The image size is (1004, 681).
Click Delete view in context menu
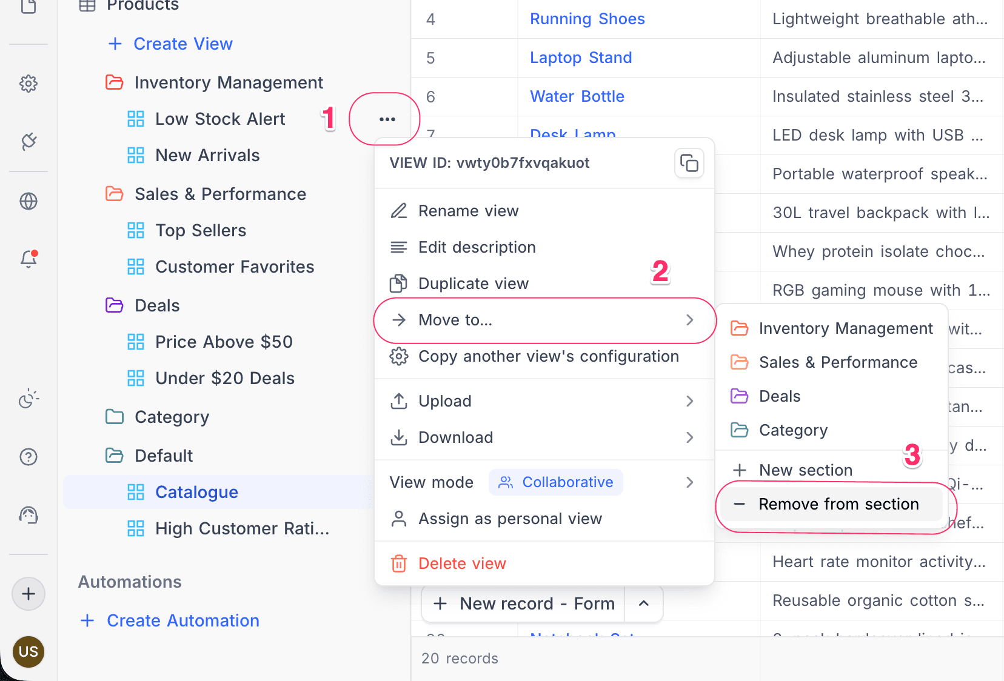[x=462, y=563]
